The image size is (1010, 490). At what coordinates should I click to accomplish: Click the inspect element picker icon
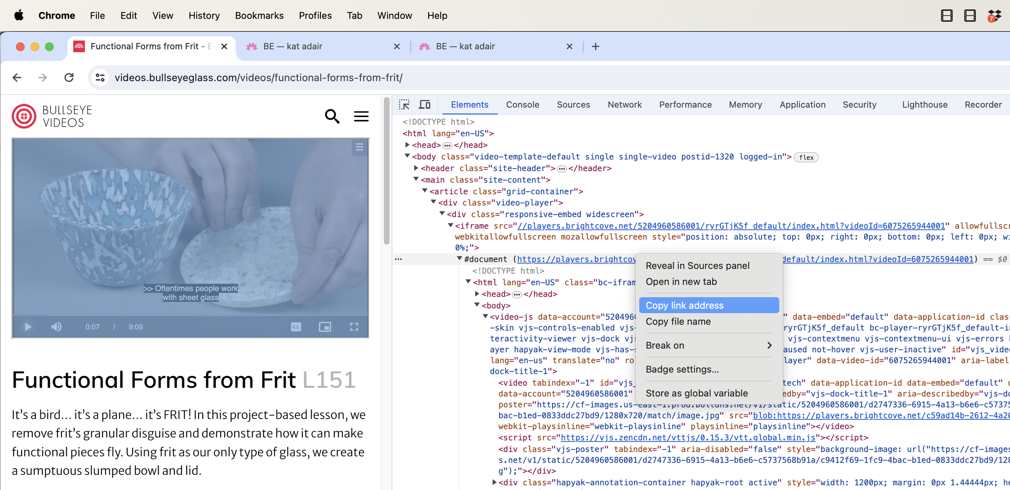tap(404, 105)
